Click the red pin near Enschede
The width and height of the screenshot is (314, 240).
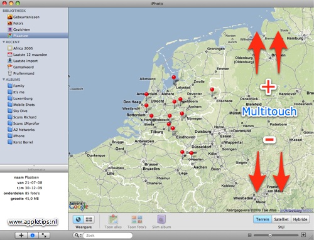(212, 90)
